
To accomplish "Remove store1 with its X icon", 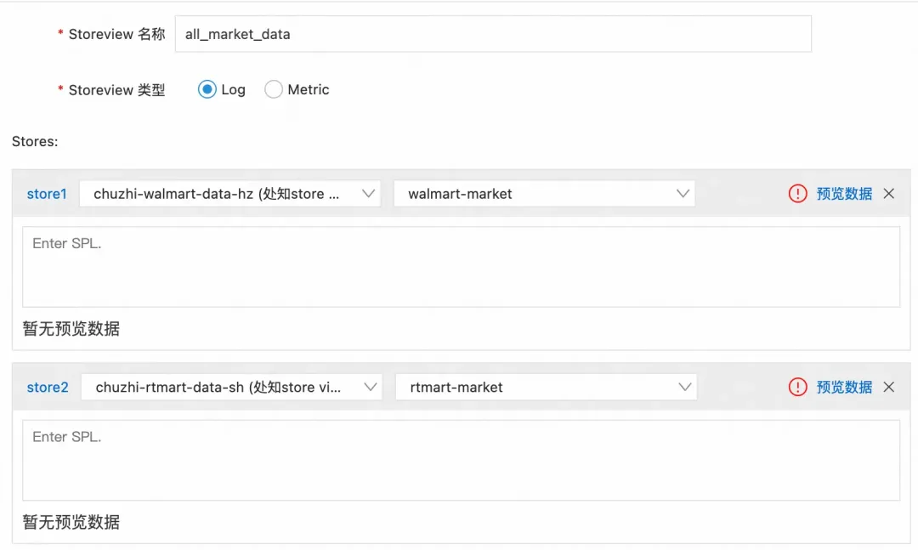I will tap(889, 193).
